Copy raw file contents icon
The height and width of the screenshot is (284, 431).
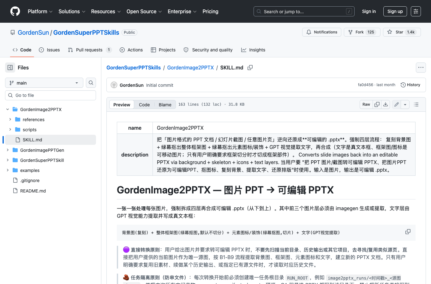(x=377, y=104)
